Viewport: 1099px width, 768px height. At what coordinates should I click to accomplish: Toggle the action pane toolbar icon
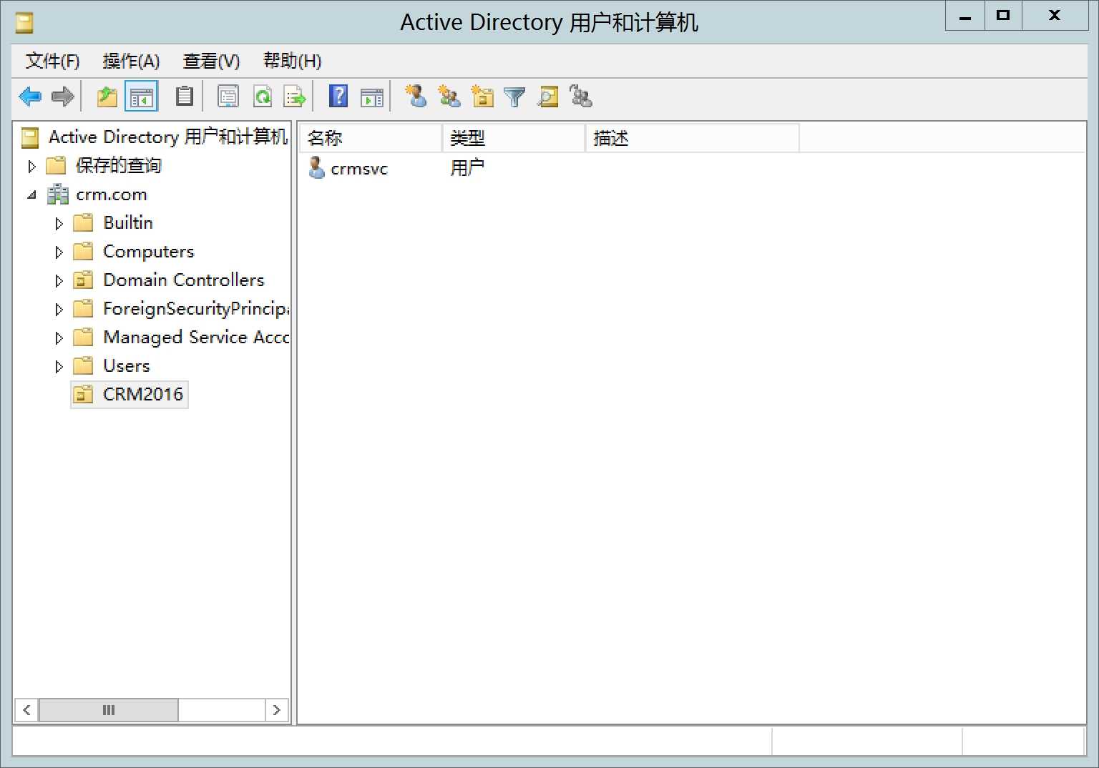point(372,97)
